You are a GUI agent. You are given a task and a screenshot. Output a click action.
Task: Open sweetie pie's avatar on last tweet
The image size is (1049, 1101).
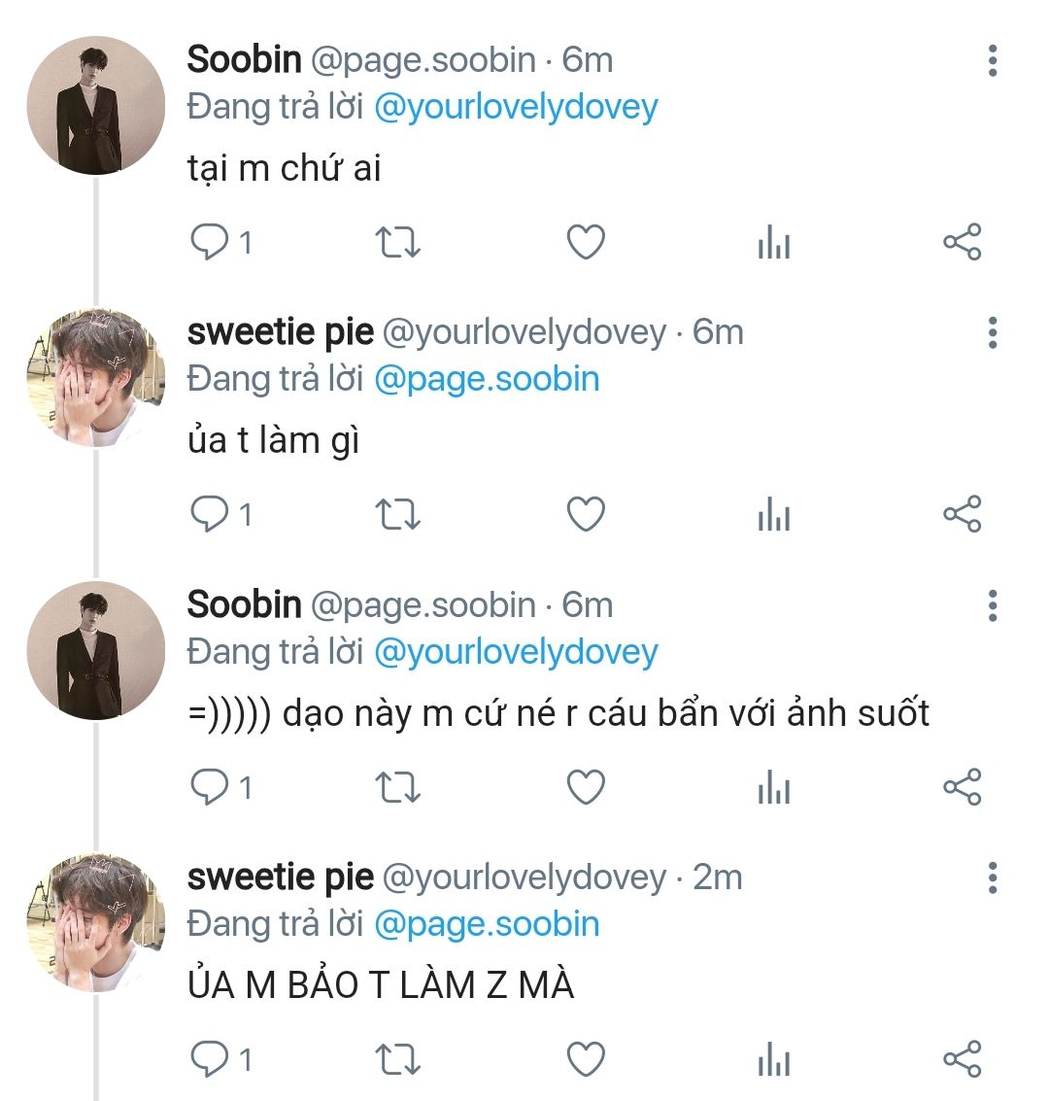point(95,923)
